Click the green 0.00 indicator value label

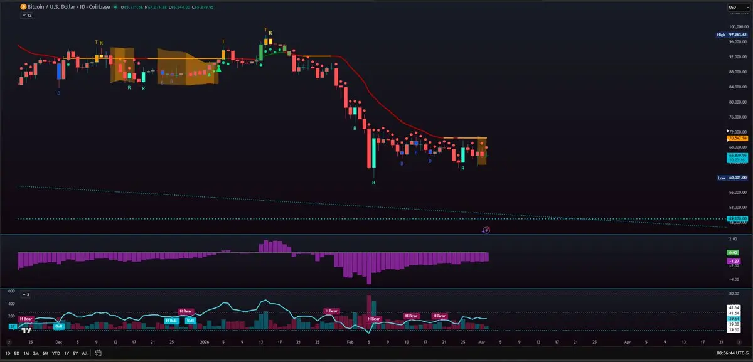734,252
